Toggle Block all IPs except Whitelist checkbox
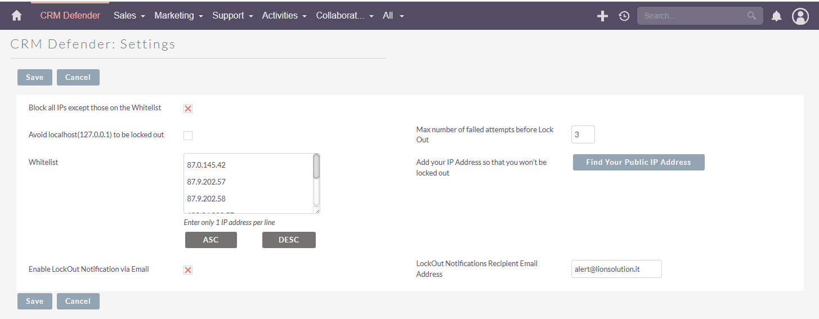The width and height of the screenshot is (819, 319). (188, 109)
